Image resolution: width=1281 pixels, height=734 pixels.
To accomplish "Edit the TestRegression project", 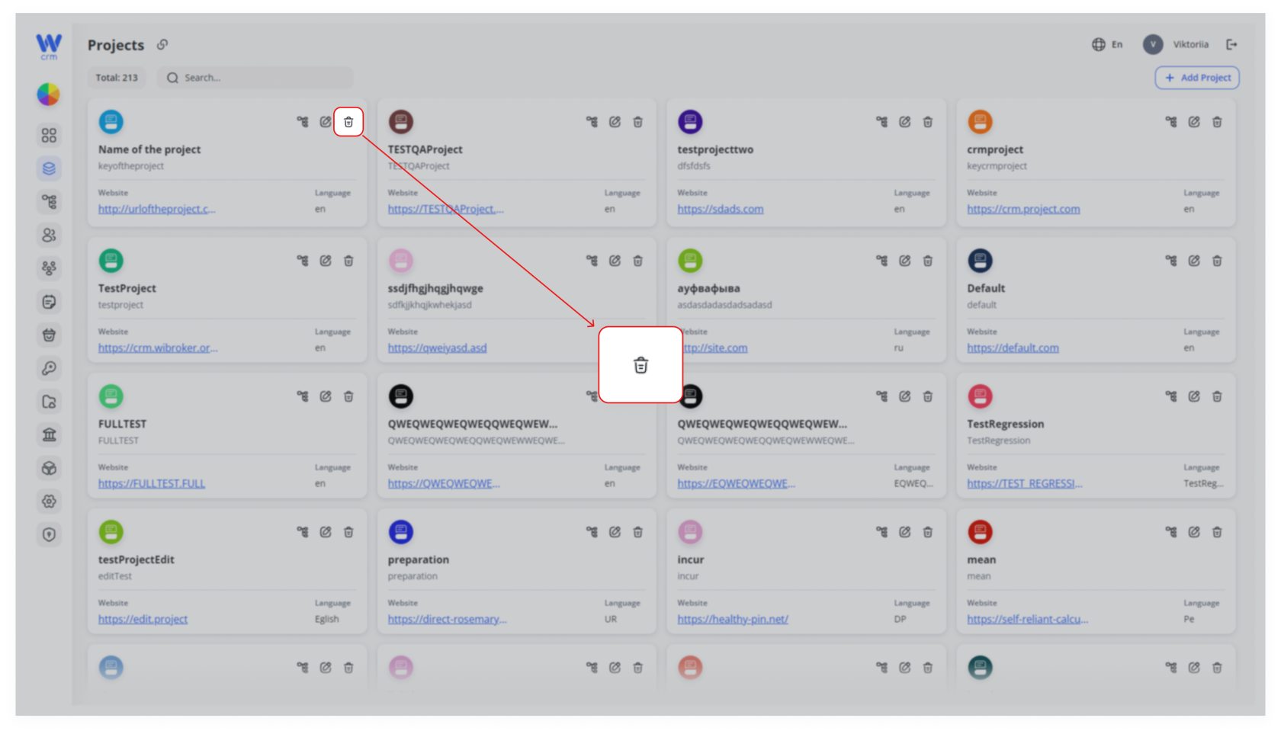I will click(1194, 396).
